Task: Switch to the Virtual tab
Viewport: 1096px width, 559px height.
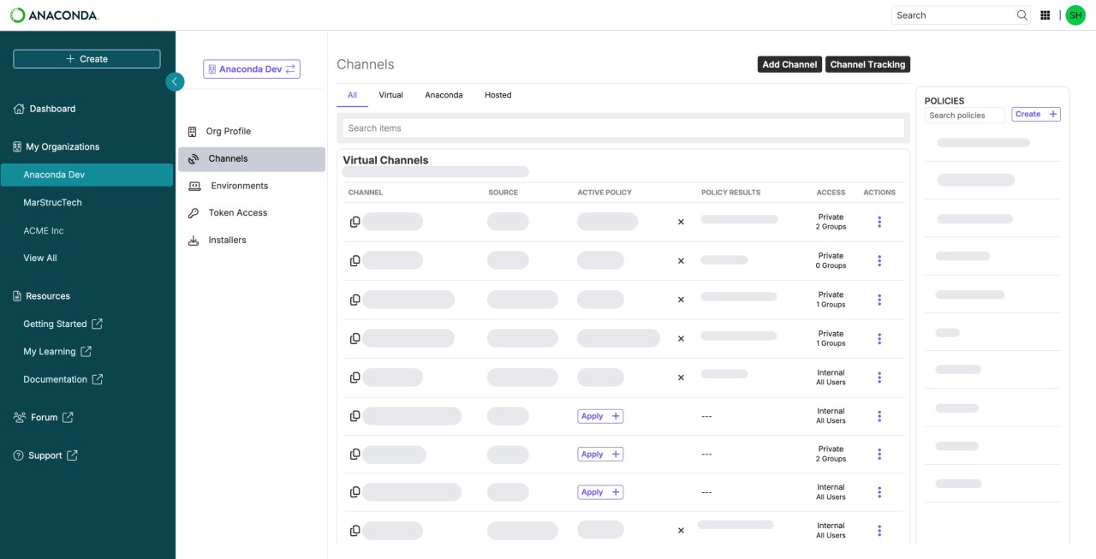Action: [x=390, y=95]
